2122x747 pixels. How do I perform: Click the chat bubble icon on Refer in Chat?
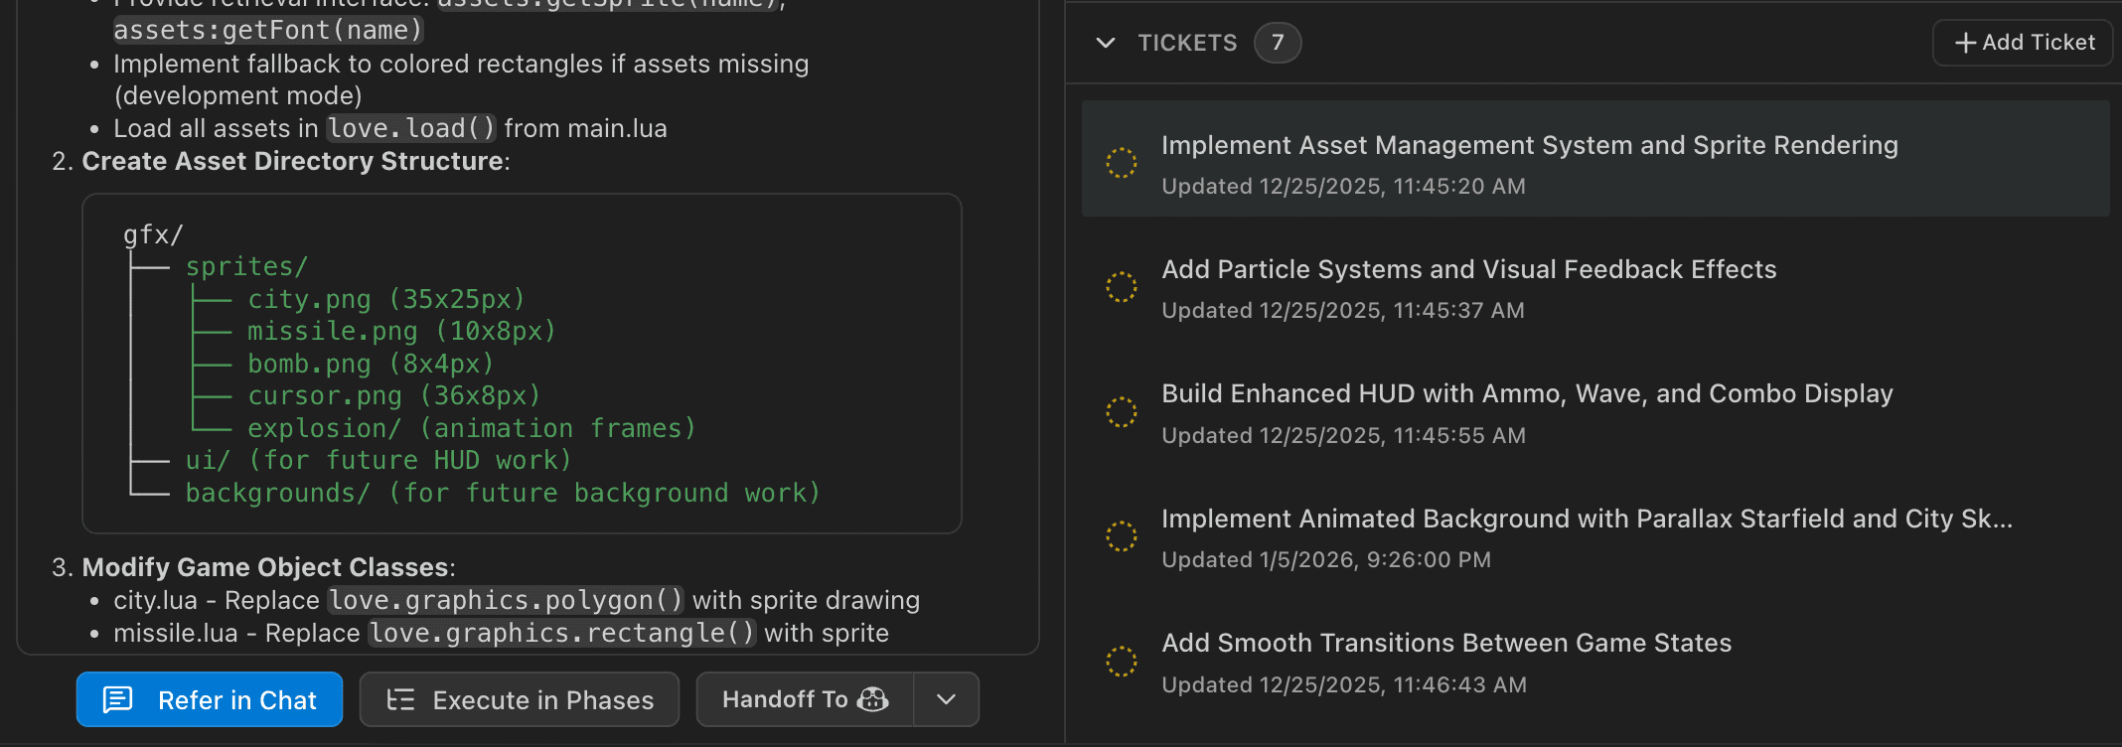coord(119,699)
